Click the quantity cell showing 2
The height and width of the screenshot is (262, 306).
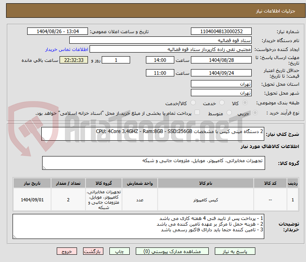tap(68, 200)
